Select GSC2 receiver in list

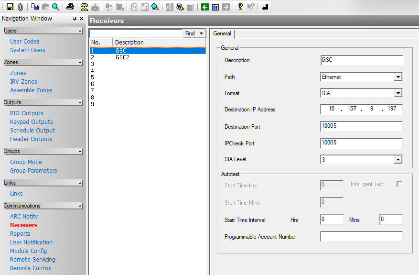[122, 57]
